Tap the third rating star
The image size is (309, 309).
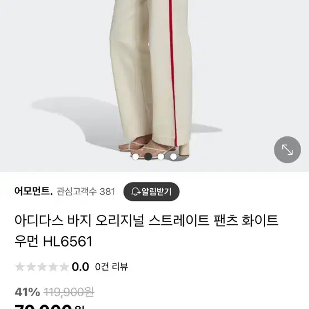coord(42,267)
